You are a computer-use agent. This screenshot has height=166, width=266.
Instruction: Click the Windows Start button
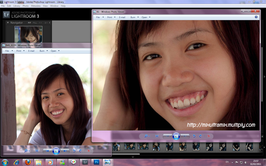pyautogui.click(x=5, y=162)
